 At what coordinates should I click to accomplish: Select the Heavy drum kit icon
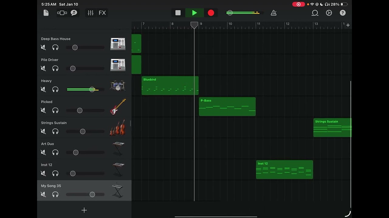click(118, 86)
